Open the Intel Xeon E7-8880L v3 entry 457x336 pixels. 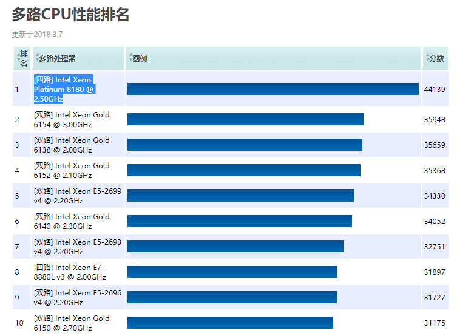click(x=69, y=272)
